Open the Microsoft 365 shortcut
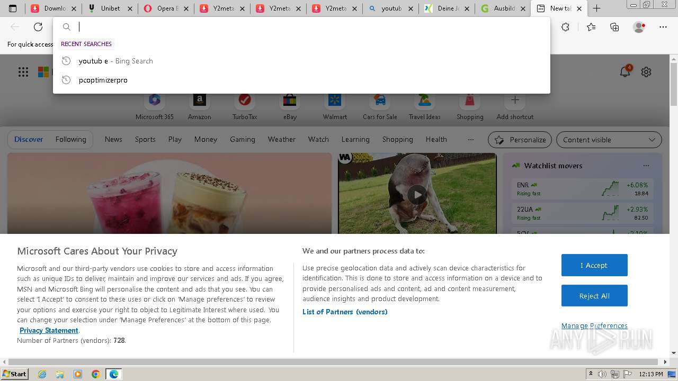 pos(155,106)
